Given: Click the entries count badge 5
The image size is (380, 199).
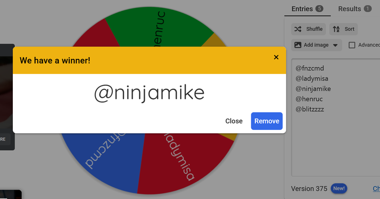Looking at the screenshot, I should click(x=319, y=9).
